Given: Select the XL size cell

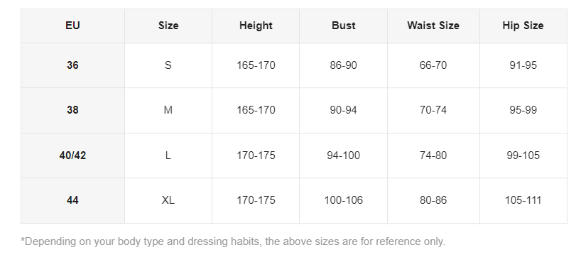Looking at the screenshot, I should pyautogui.click(x=168, y=201).
